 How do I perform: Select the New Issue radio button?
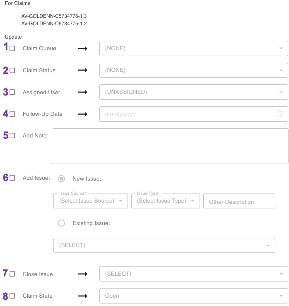point(62,179)
